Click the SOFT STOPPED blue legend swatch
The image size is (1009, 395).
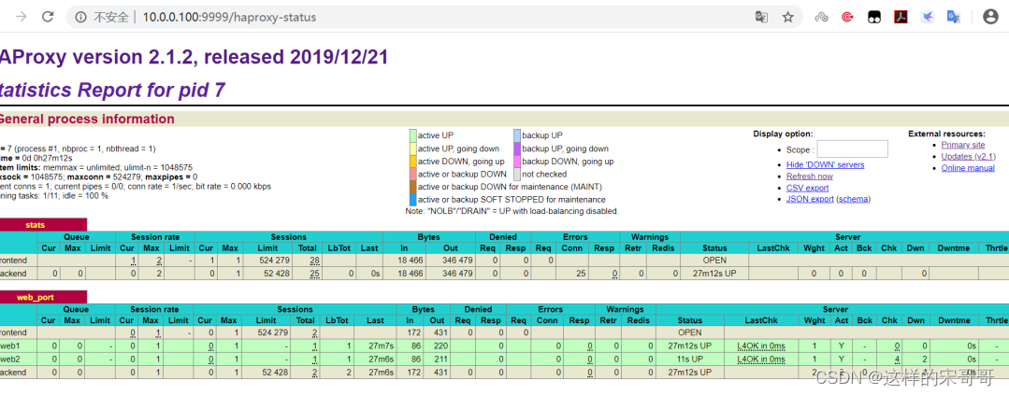[x=412, y=200]
